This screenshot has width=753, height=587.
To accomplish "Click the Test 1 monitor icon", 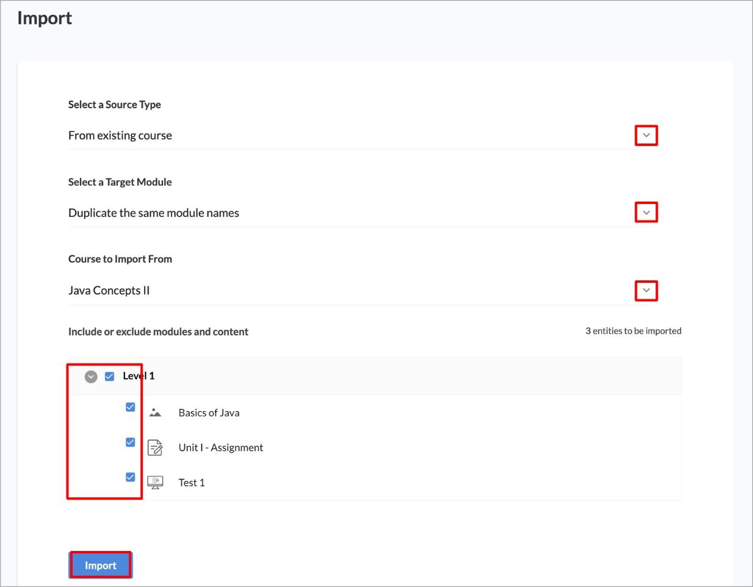I will [x=156, y=483].
